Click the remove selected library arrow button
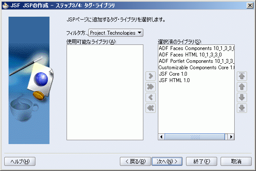256x171 pixels. click(151, 97)
